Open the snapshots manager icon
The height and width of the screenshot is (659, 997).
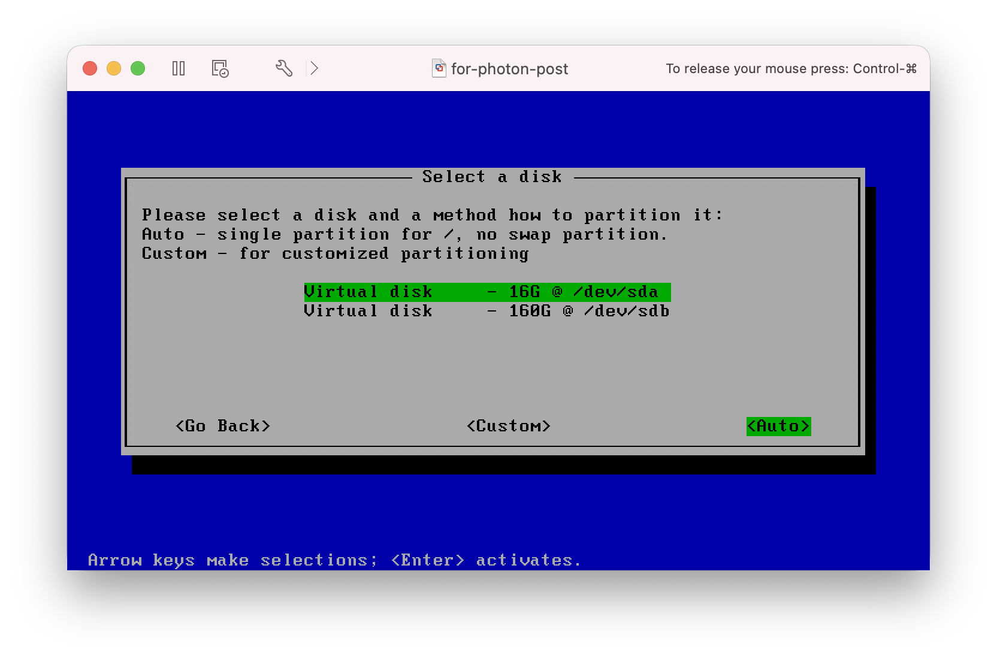[x=220, y=68]
